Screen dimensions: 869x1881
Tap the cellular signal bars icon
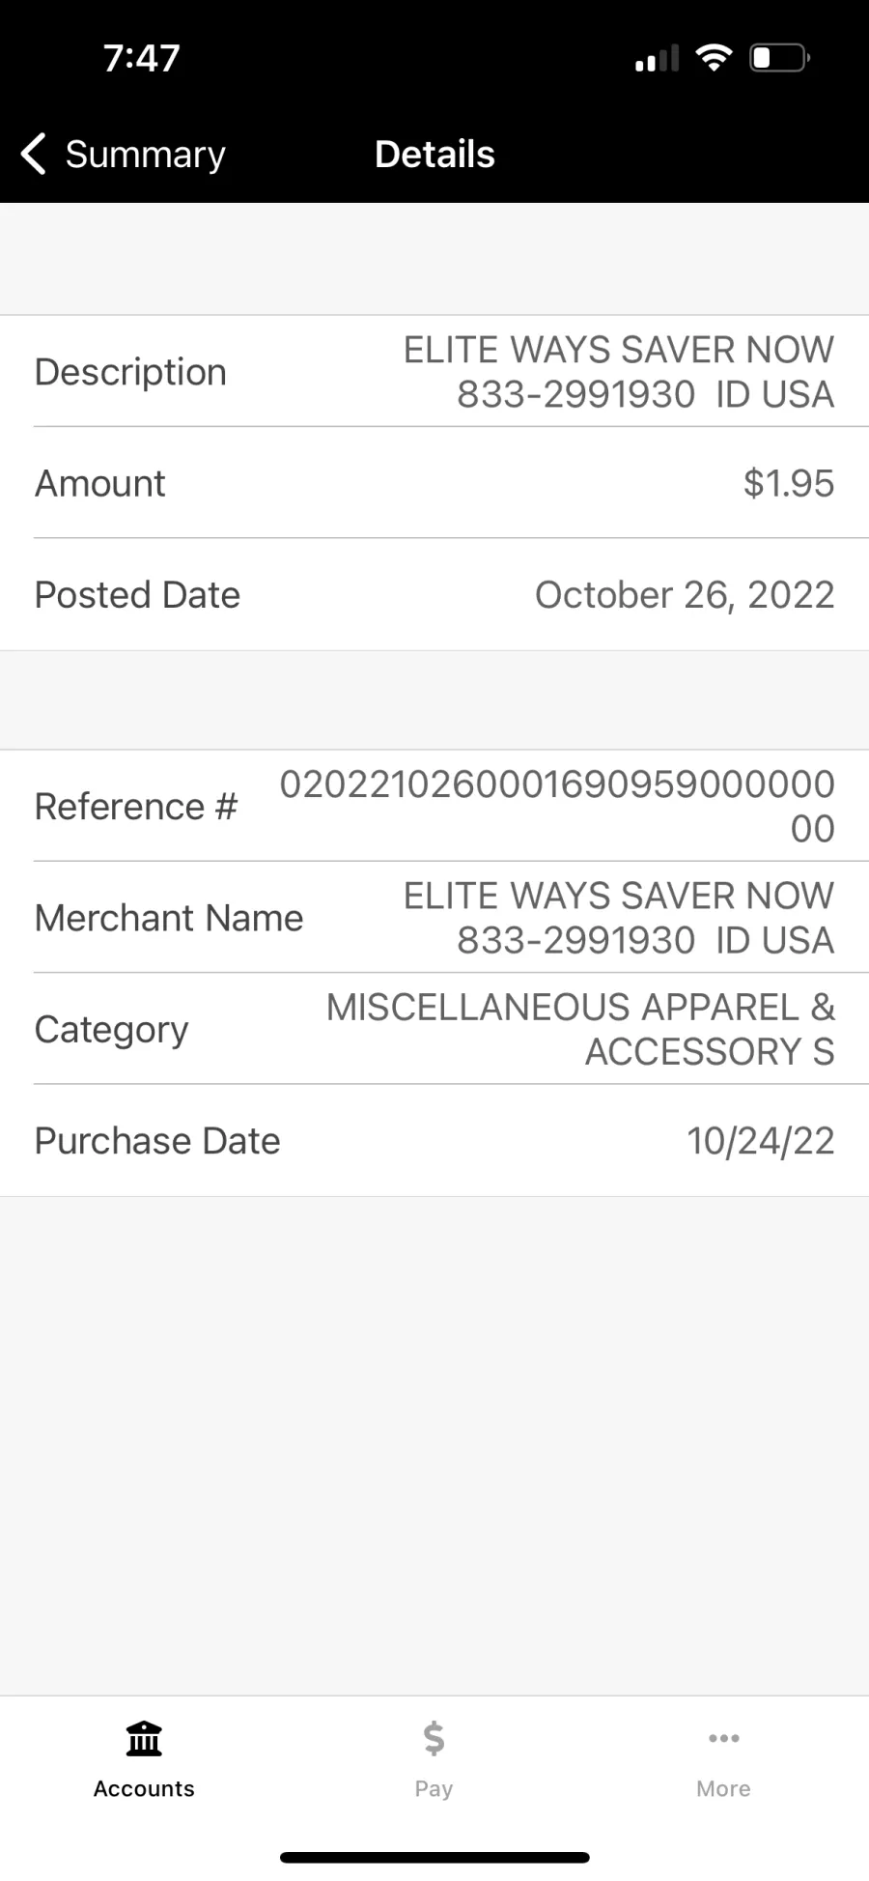click(x=657, y=59)
